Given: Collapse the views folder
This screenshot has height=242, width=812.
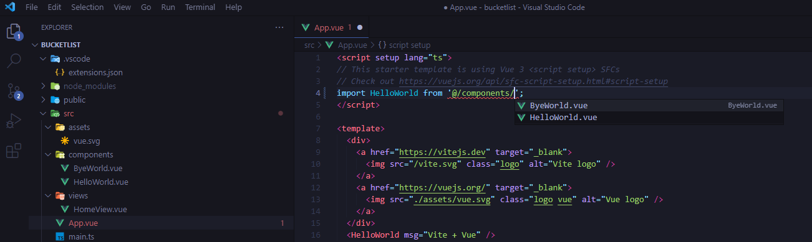Looking at the screenshot, I should [x=49, y=195].
